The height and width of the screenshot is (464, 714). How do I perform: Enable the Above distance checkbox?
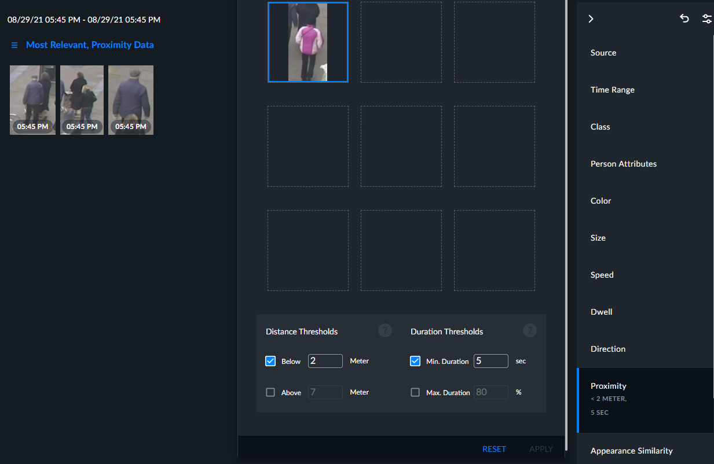tap(270, 392)
